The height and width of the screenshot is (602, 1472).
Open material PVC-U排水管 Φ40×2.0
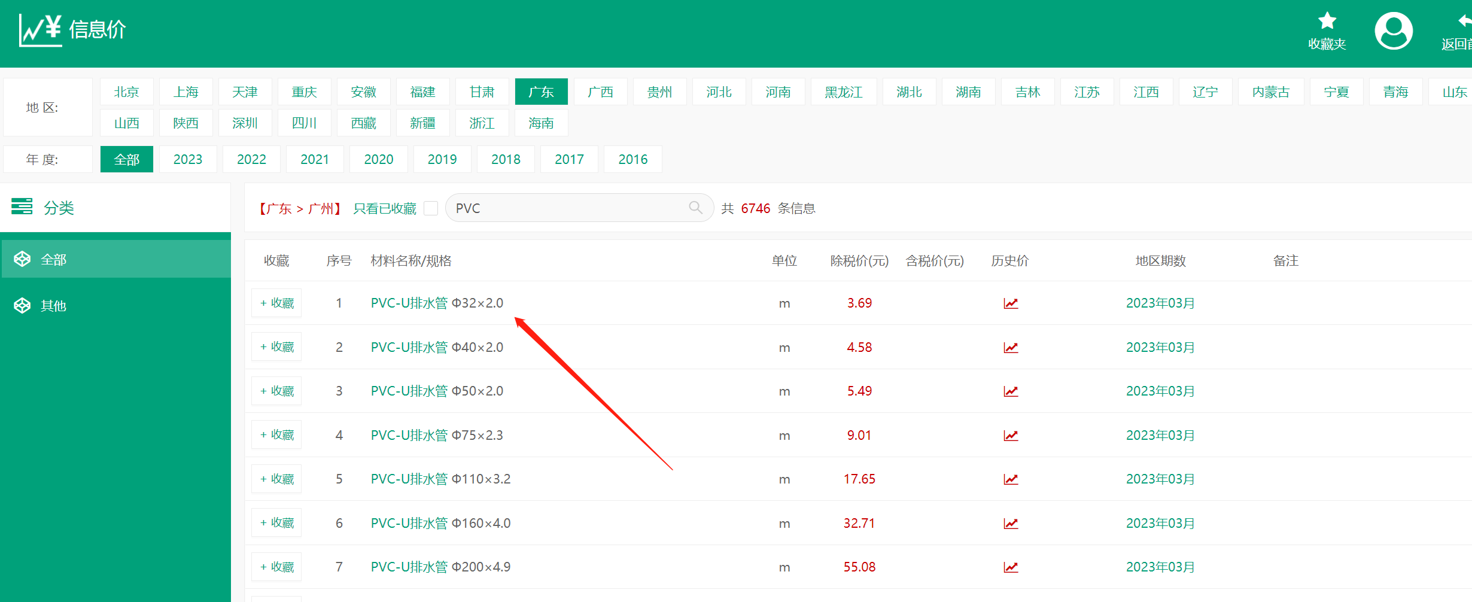pyautogui.click(x=437, y=347)
